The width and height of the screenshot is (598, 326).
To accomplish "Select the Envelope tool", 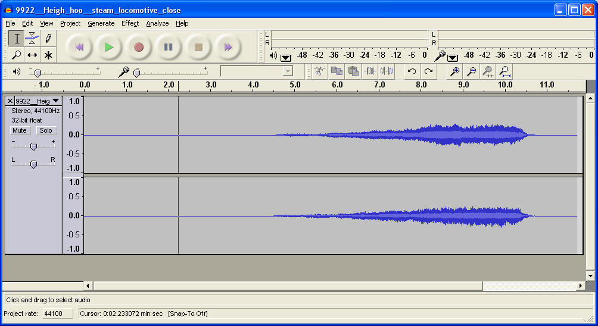I will 32,39.
